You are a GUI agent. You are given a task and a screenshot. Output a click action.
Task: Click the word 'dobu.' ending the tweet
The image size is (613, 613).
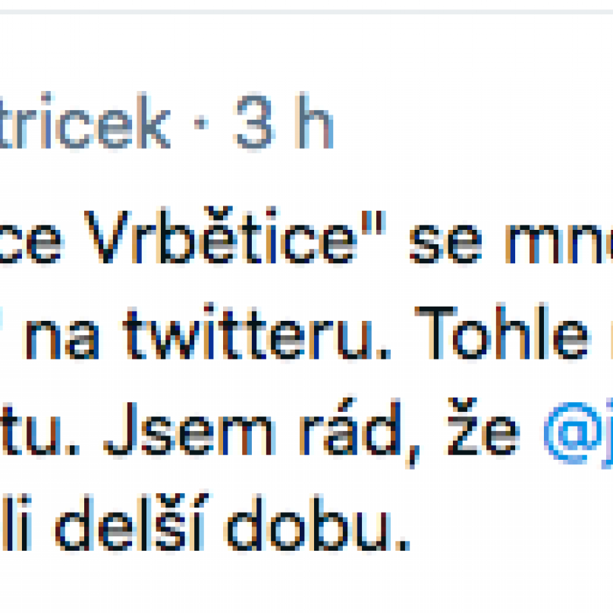pyautogui.click(x=319, y=523)
